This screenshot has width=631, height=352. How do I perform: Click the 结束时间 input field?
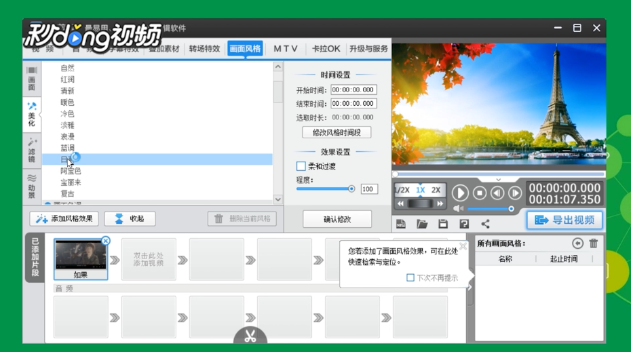tap(353, 103)
